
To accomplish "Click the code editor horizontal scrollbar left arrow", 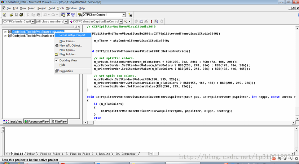I will coord(85,122).
